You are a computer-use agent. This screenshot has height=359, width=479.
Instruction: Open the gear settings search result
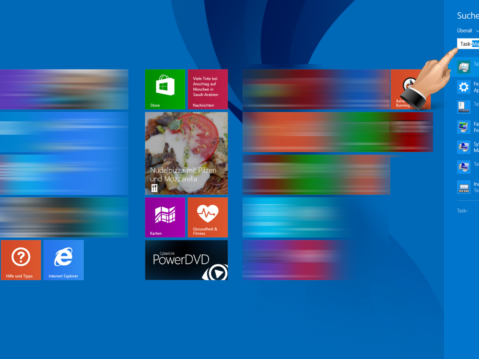[468, 87]
